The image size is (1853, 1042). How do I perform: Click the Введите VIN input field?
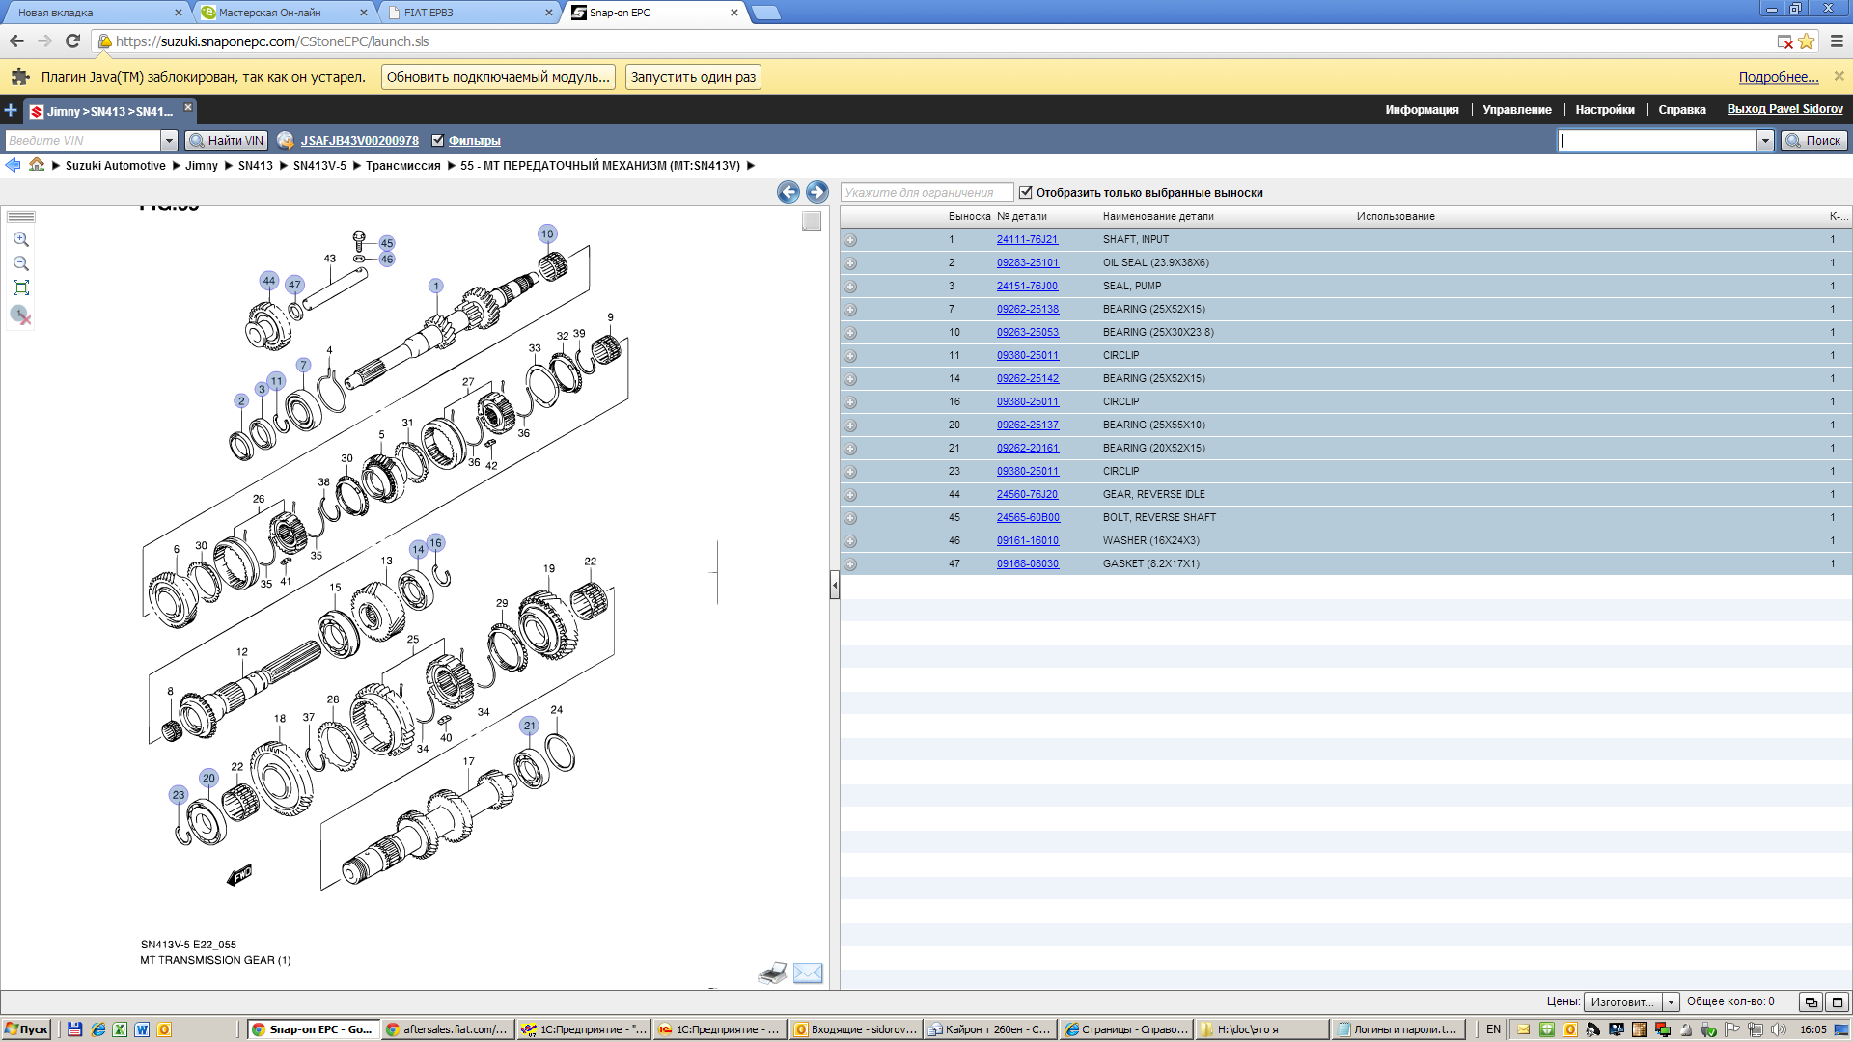pos(82,141)
